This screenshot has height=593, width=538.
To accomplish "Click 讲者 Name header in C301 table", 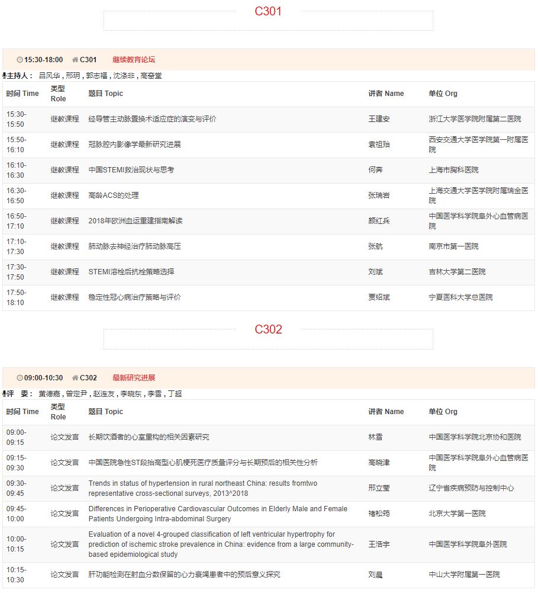I will (x=386, y=94).
